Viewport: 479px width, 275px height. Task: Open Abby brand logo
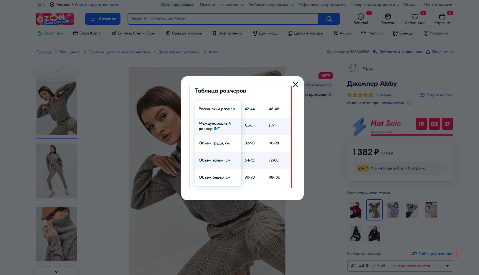(353, 68)
